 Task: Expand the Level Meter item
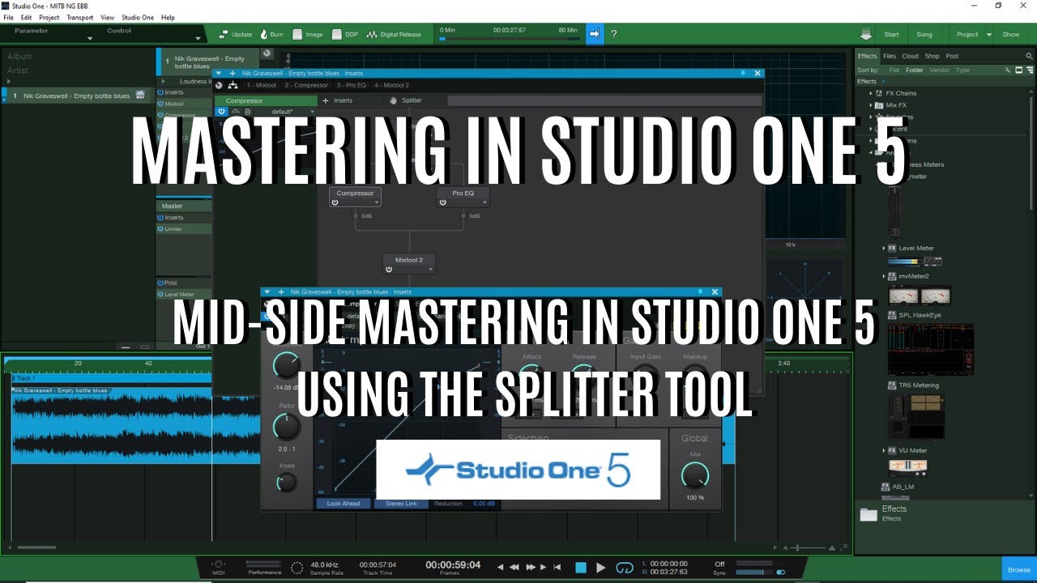(x=884, y=249)
